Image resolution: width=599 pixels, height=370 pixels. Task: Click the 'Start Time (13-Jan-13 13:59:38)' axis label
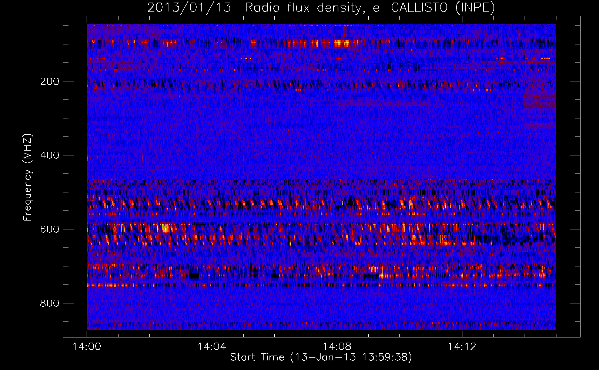[321, 357]
